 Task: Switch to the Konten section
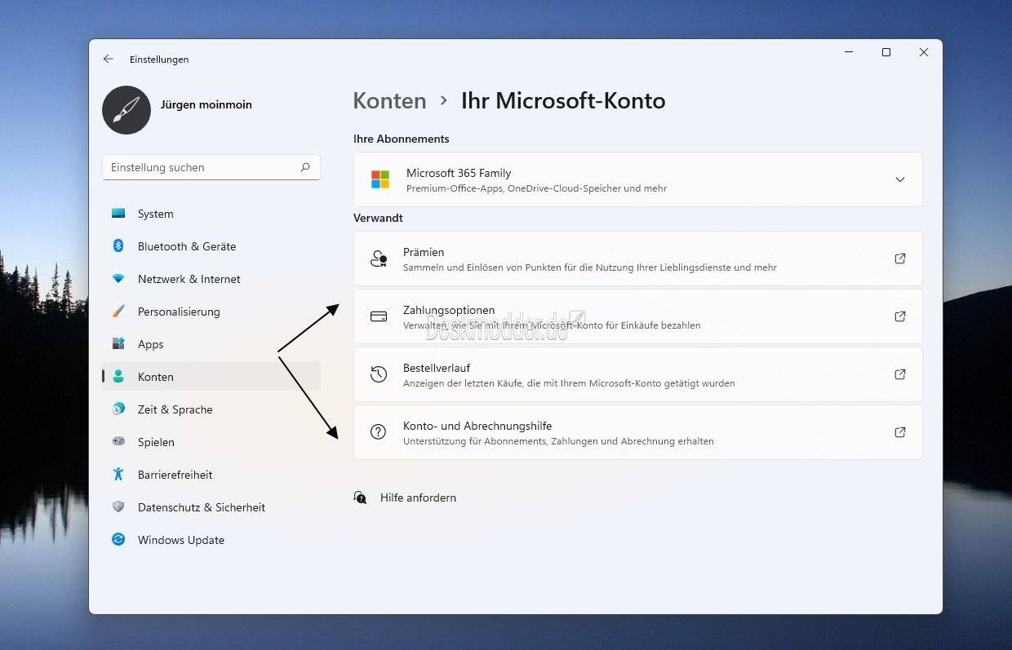[155, 377]
